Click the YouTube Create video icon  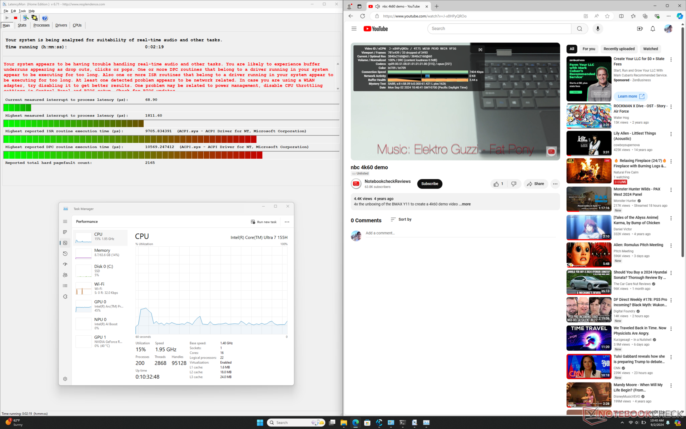pos(640,29)
